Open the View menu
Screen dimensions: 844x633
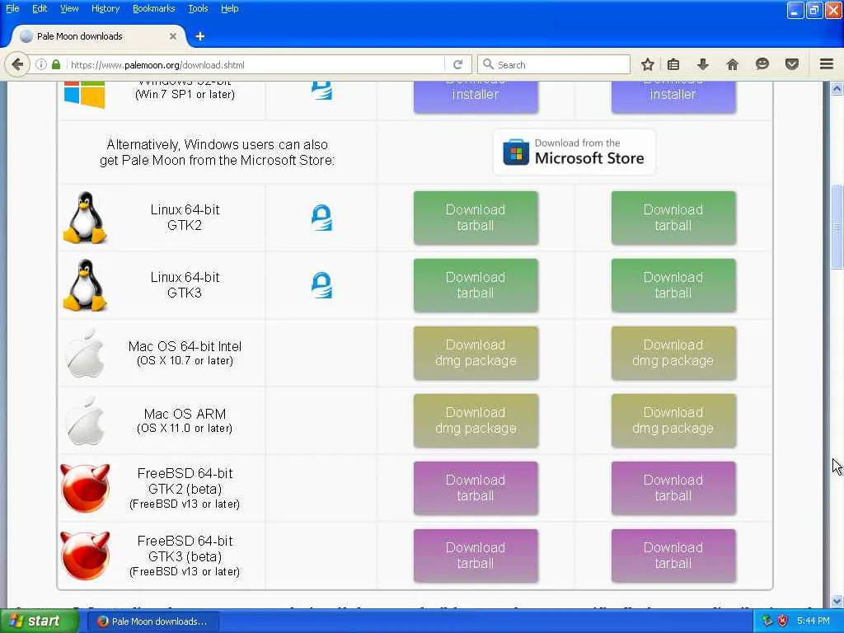69,8
